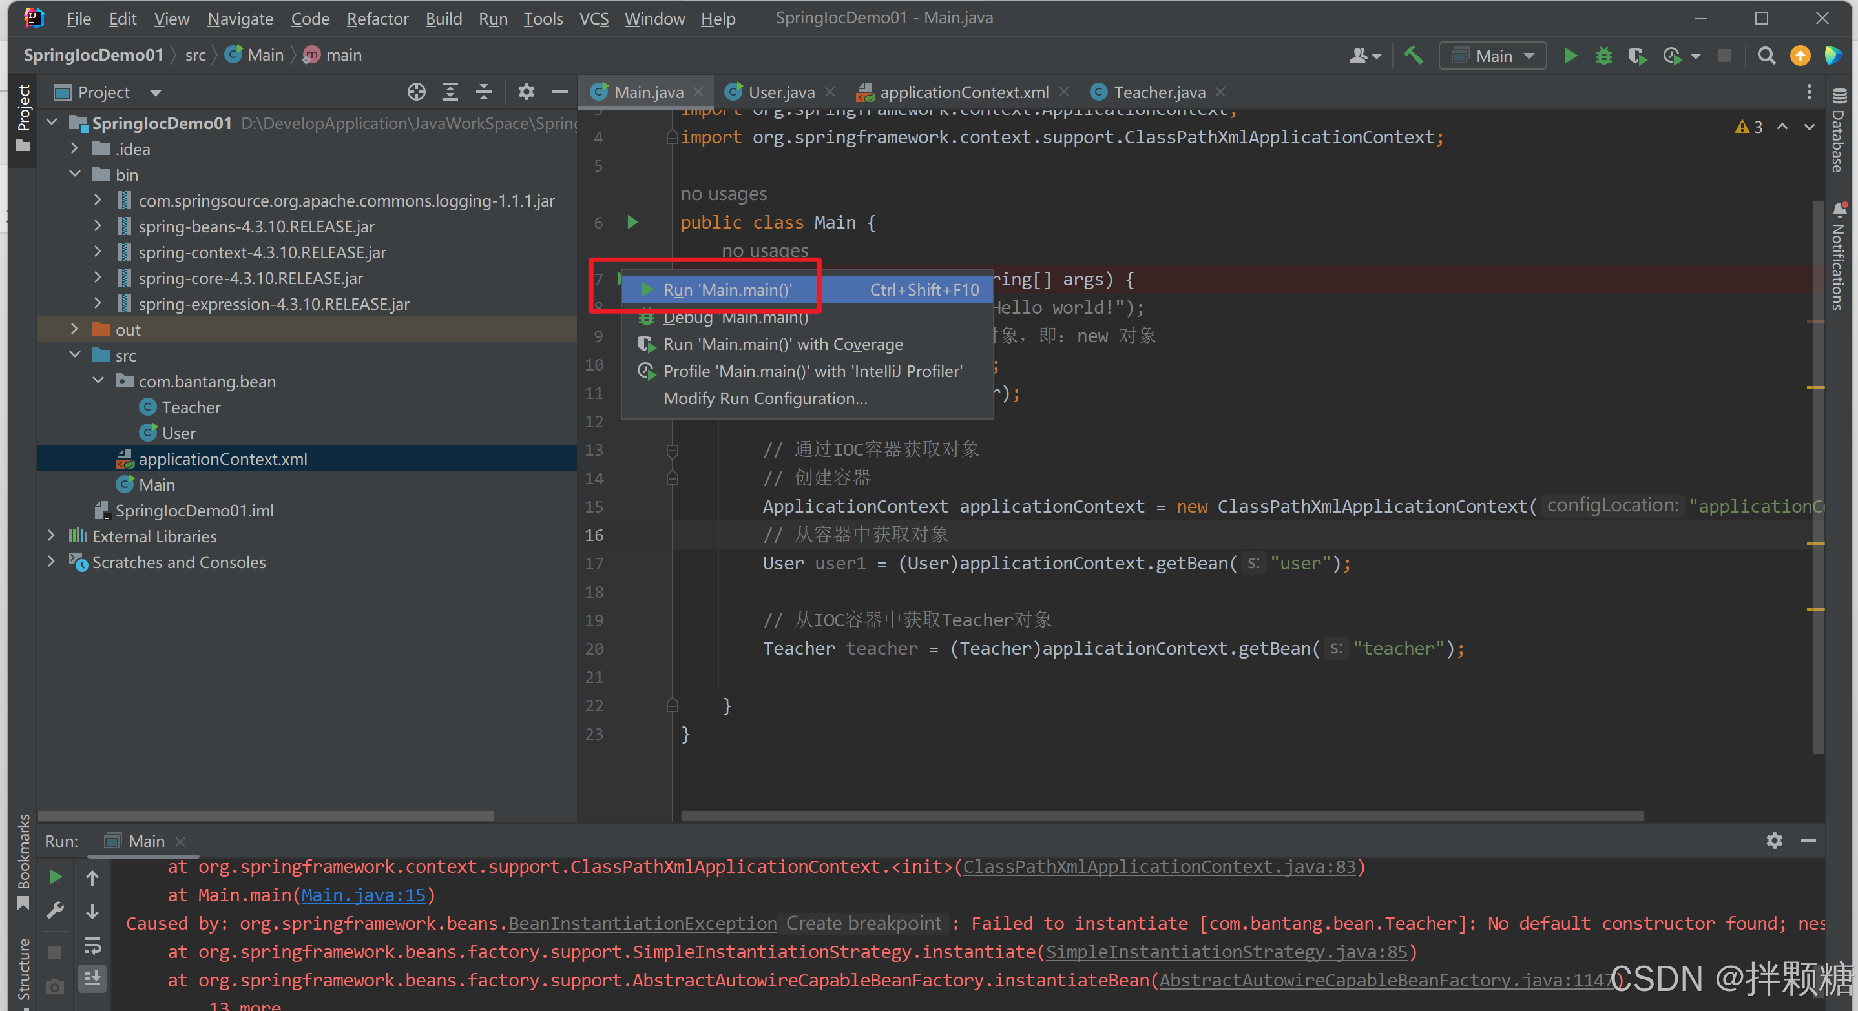Open Run panel settings gear icon

1774,840
